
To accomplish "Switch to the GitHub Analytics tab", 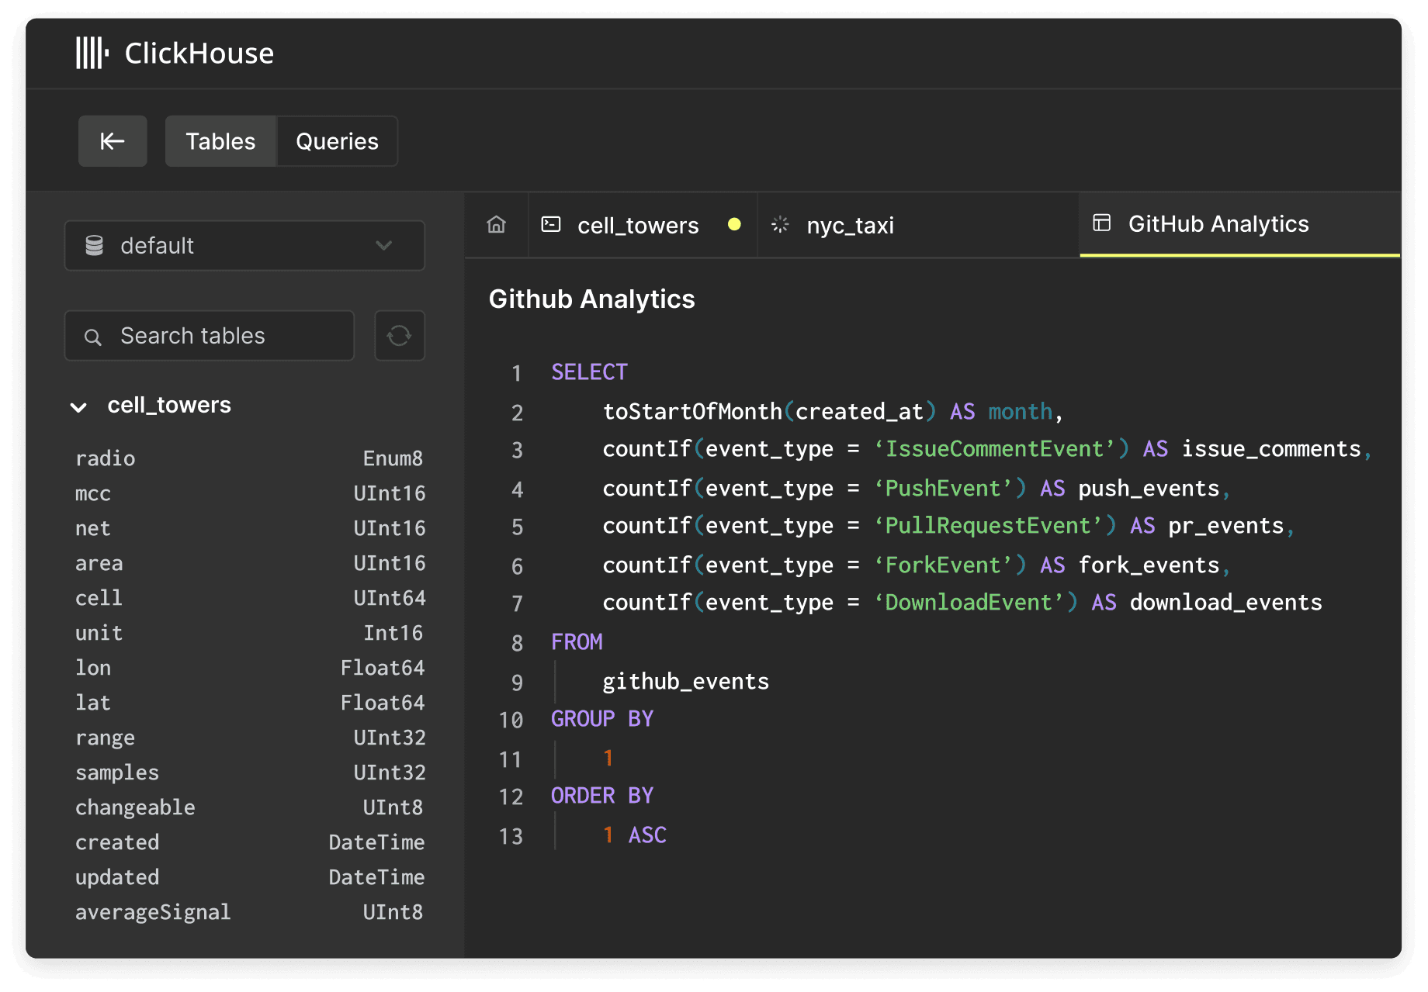I will click(1218, 224).
